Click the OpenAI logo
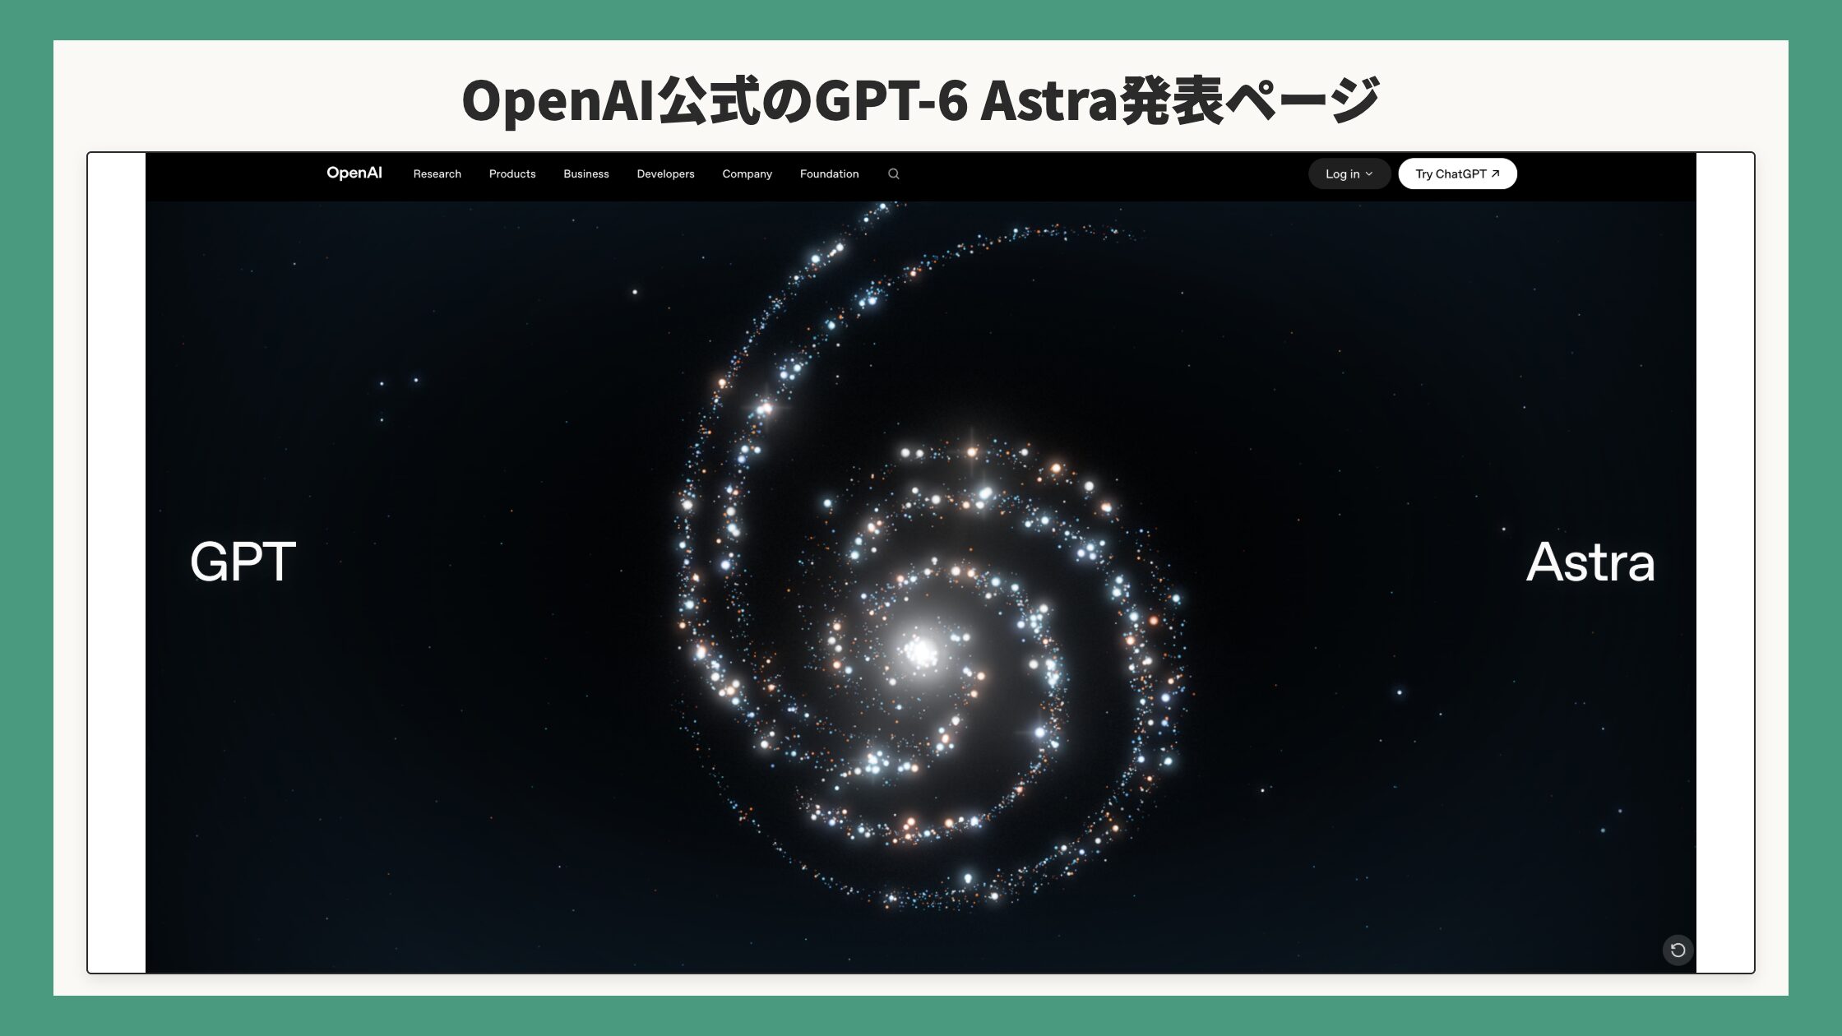The height and width of the screenshot is (1036, 1842). point(354,173)
